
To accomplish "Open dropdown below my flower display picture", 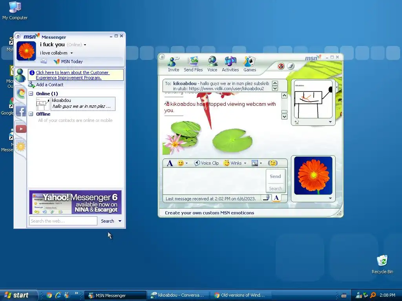I will 330,198.
